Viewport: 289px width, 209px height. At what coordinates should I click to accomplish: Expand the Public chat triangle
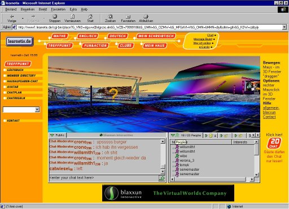52,135
